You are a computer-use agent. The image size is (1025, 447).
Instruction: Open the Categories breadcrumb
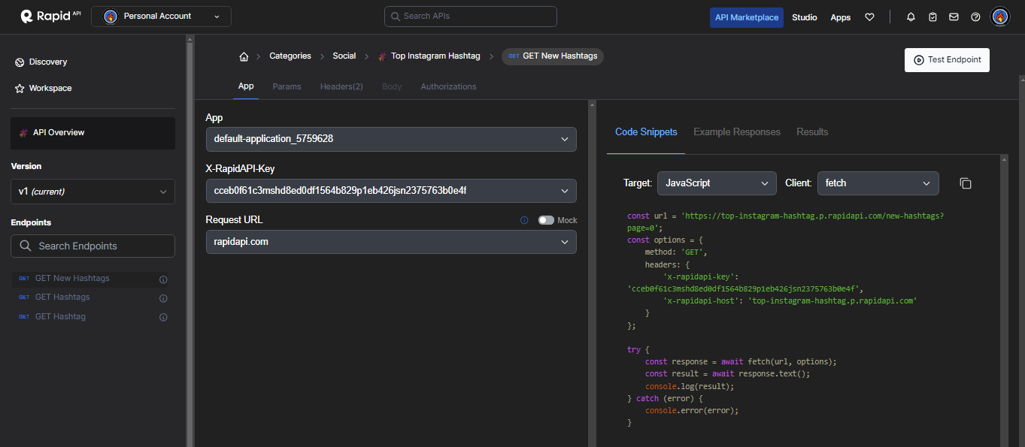290,56
